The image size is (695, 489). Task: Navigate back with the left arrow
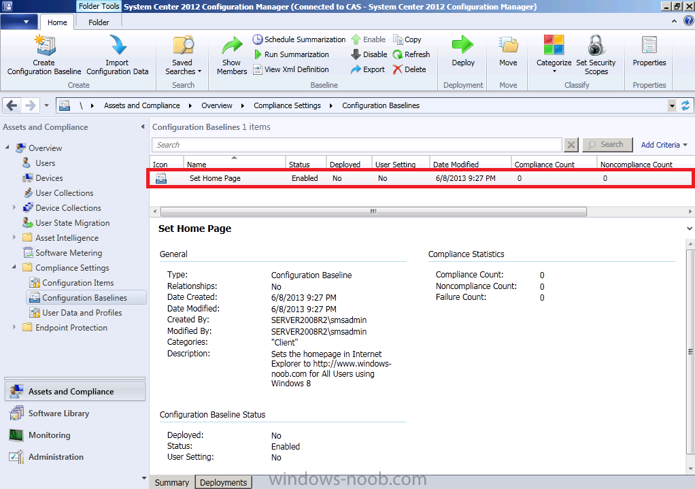(x=12, y=105)
